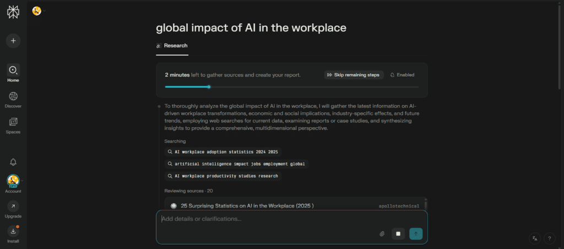Expand the apollotechnical source result

point(292,206)
